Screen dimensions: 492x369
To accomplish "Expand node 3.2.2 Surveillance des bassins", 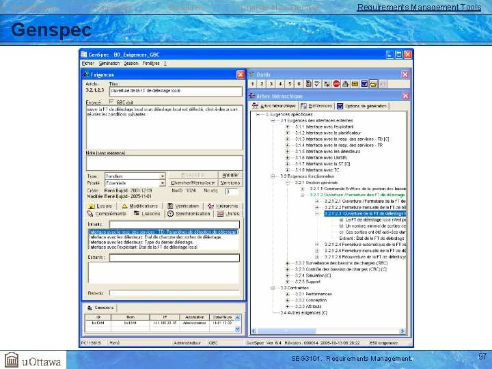I will 288,263.
